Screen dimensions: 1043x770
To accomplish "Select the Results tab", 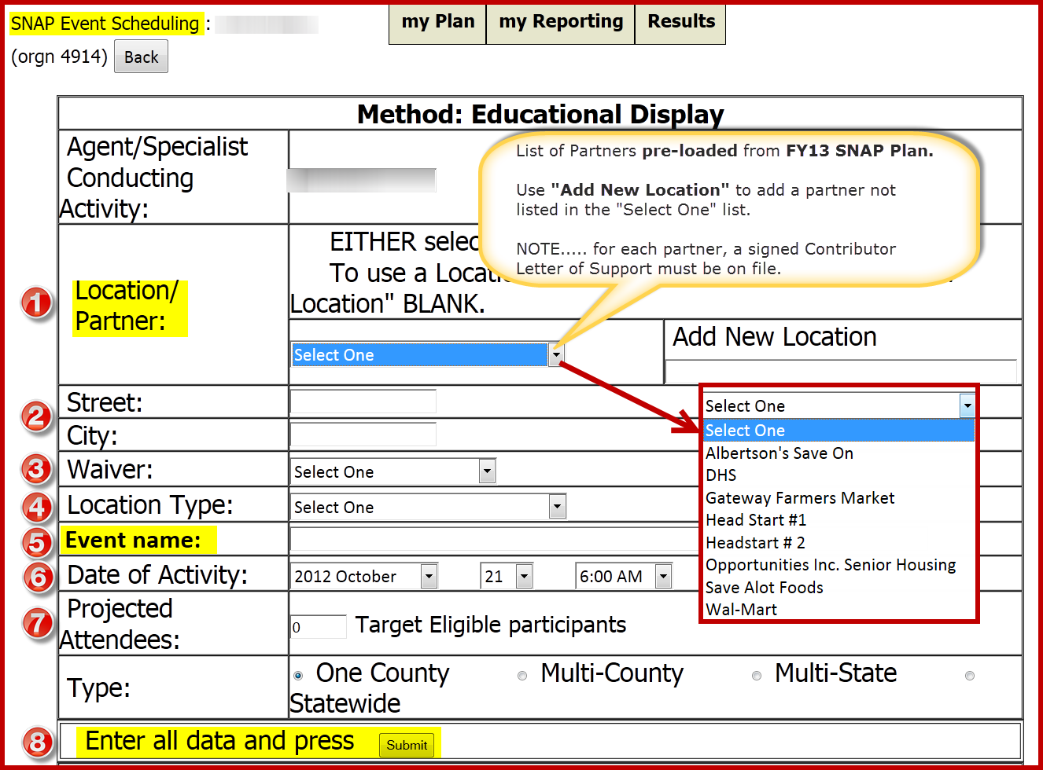I will (680, 22).
